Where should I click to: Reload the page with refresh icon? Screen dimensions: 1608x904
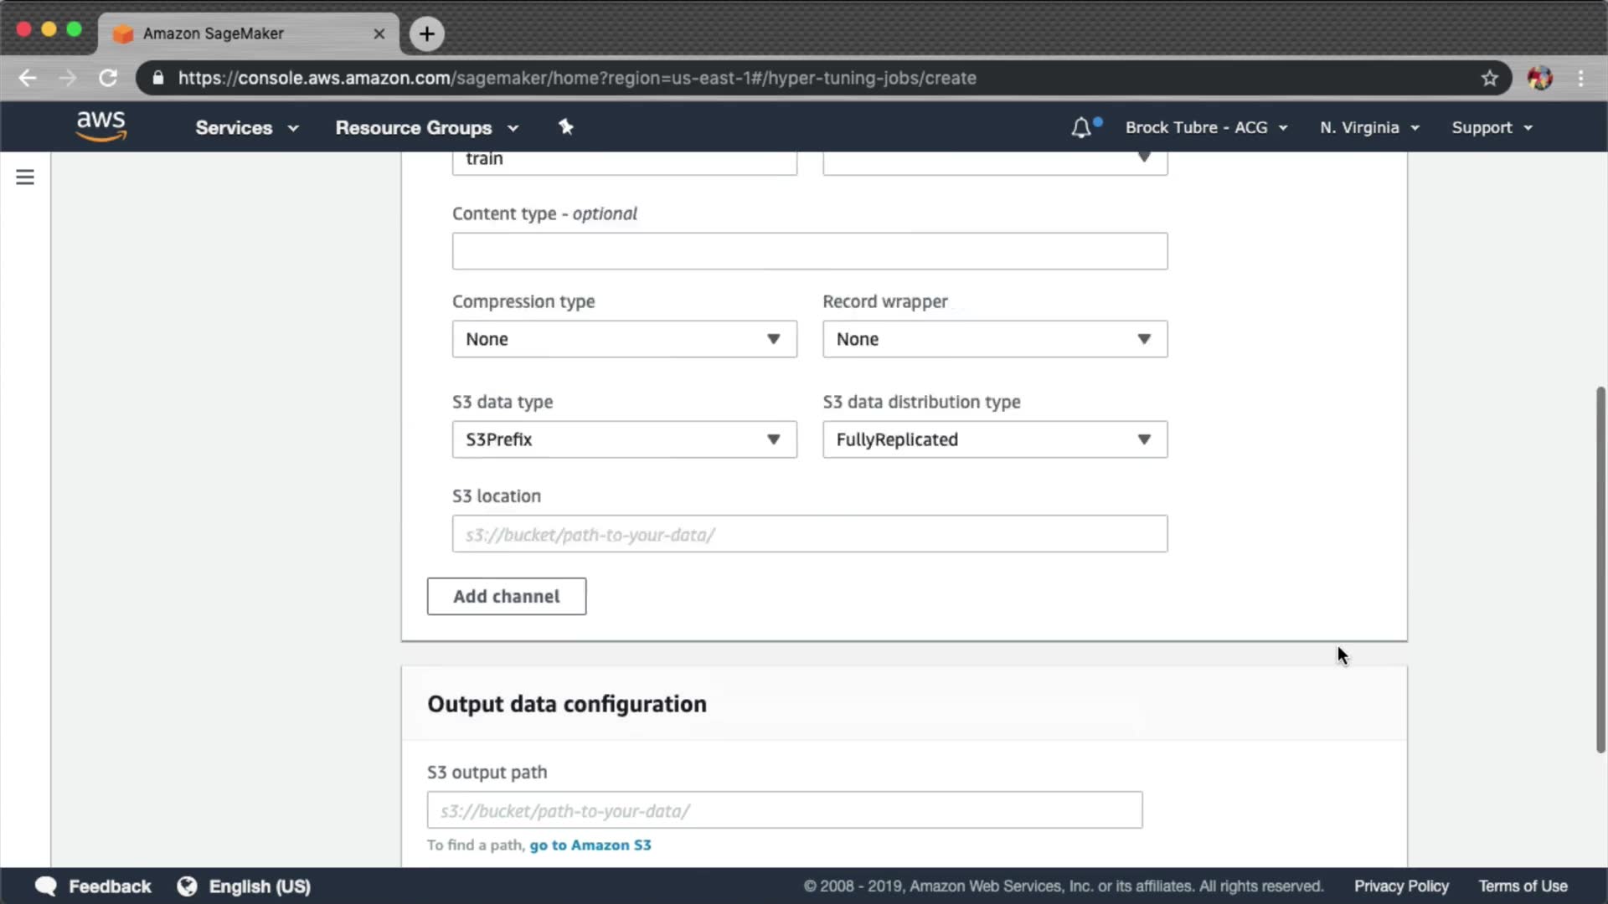pyautogui.click(x=108, y=78)
